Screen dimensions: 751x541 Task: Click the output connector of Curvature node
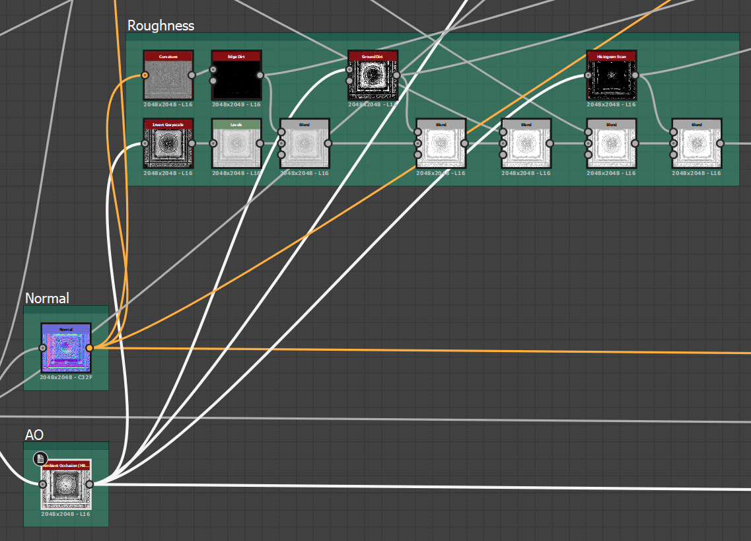click(x=192, y=75)
